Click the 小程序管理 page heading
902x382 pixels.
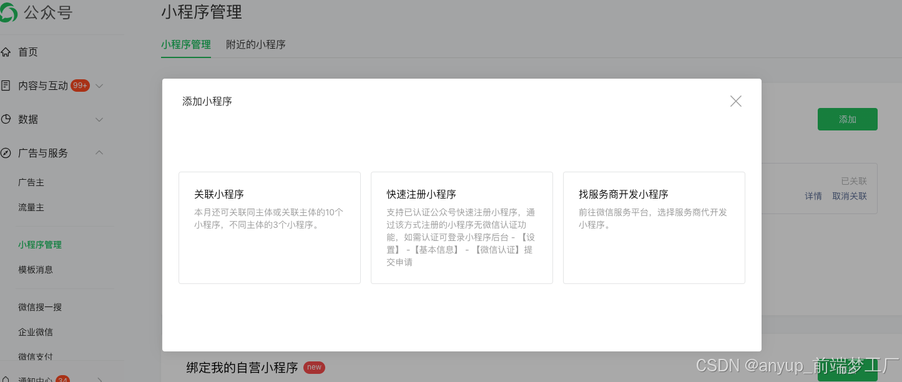pos(202,11)
